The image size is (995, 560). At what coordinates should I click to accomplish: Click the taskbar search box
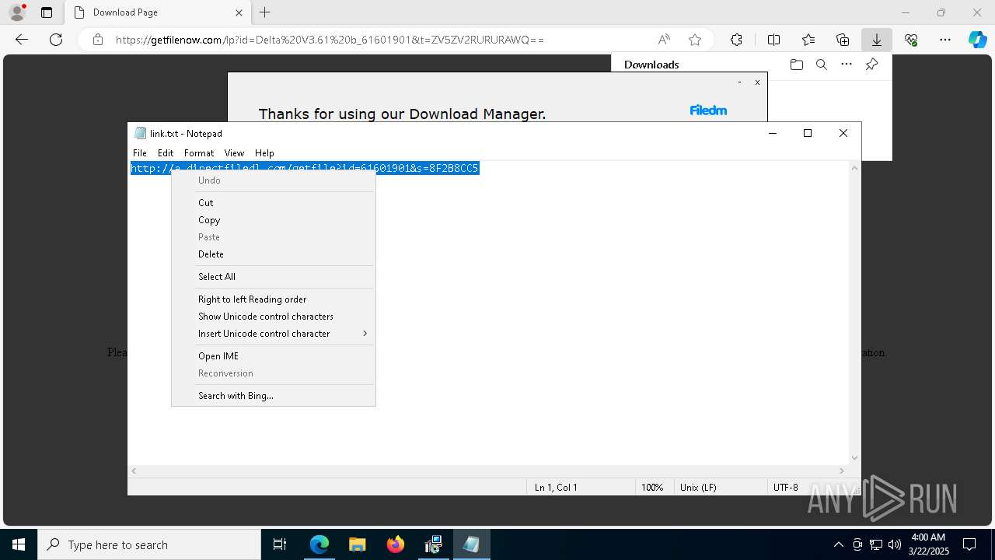(x=149, y=544)
